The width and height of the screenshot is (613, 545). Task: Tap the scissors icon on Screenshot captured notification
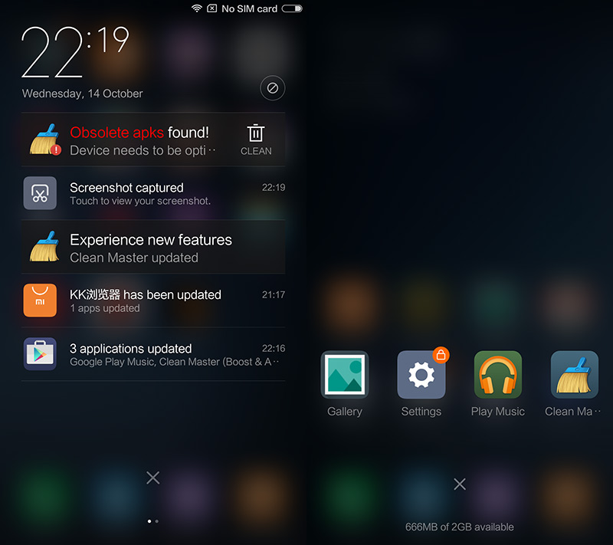click(40, 193)
